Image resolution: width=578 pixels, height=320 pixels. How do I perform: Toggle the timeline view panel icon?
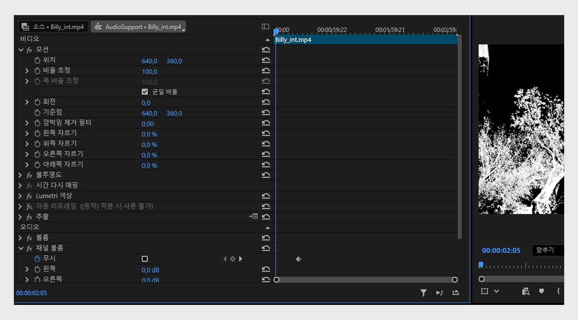pos(266,26)
